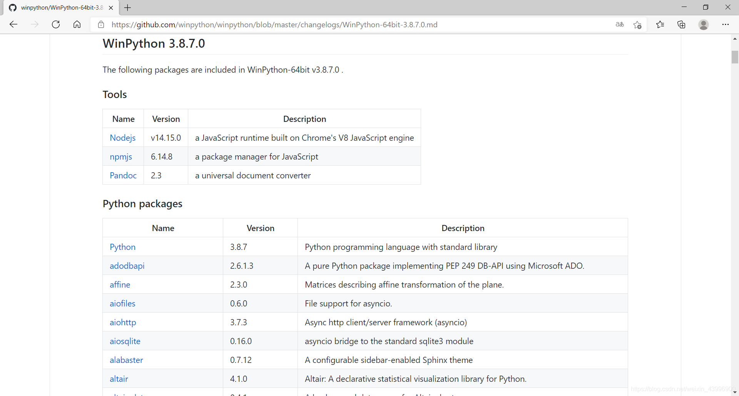Select npmjs version 6.14.8 cell
This screenshot has width=739, height=396.
click(166, 156)
